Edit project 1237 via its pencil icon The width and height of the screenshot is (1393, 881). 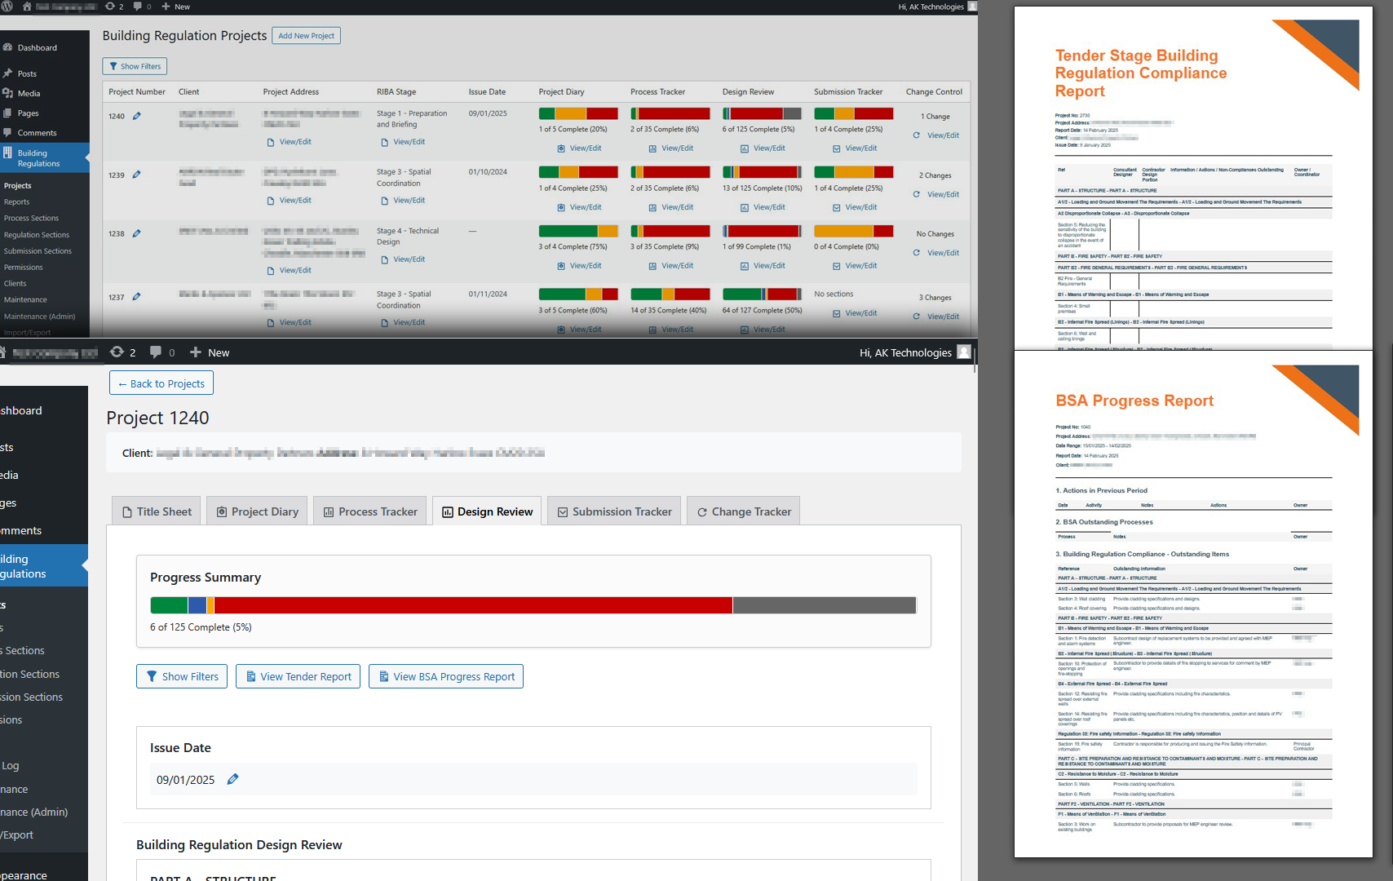(137, 297)
